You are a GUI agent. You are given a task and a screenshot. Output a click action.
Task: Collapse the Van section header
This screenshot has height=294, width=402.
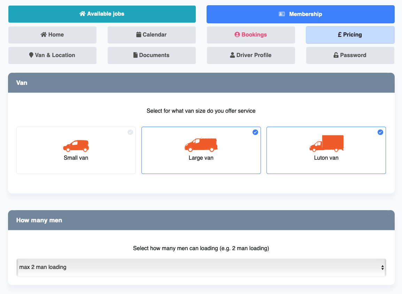click(201, 83)
